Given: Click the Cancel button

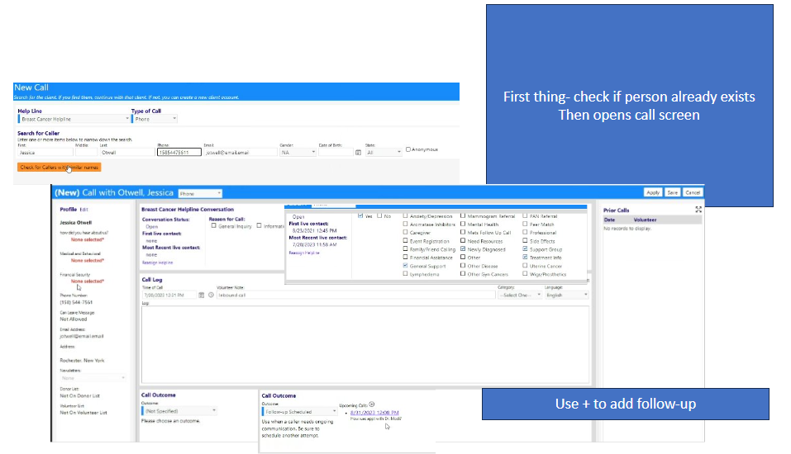Looking at the screenshot, I should [x=693, y=192].
